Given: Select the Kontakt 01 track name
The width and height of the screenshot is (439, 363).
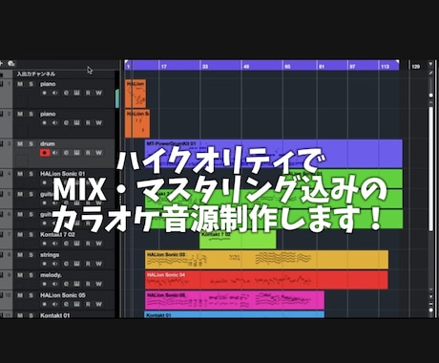Looking at the screenshot, I should (x=55, y=315).
